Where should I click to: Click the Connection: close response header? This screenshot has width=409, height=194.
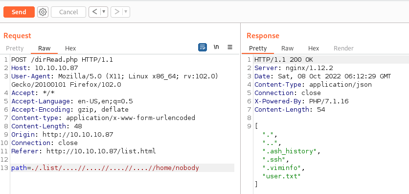click(288, 93)
